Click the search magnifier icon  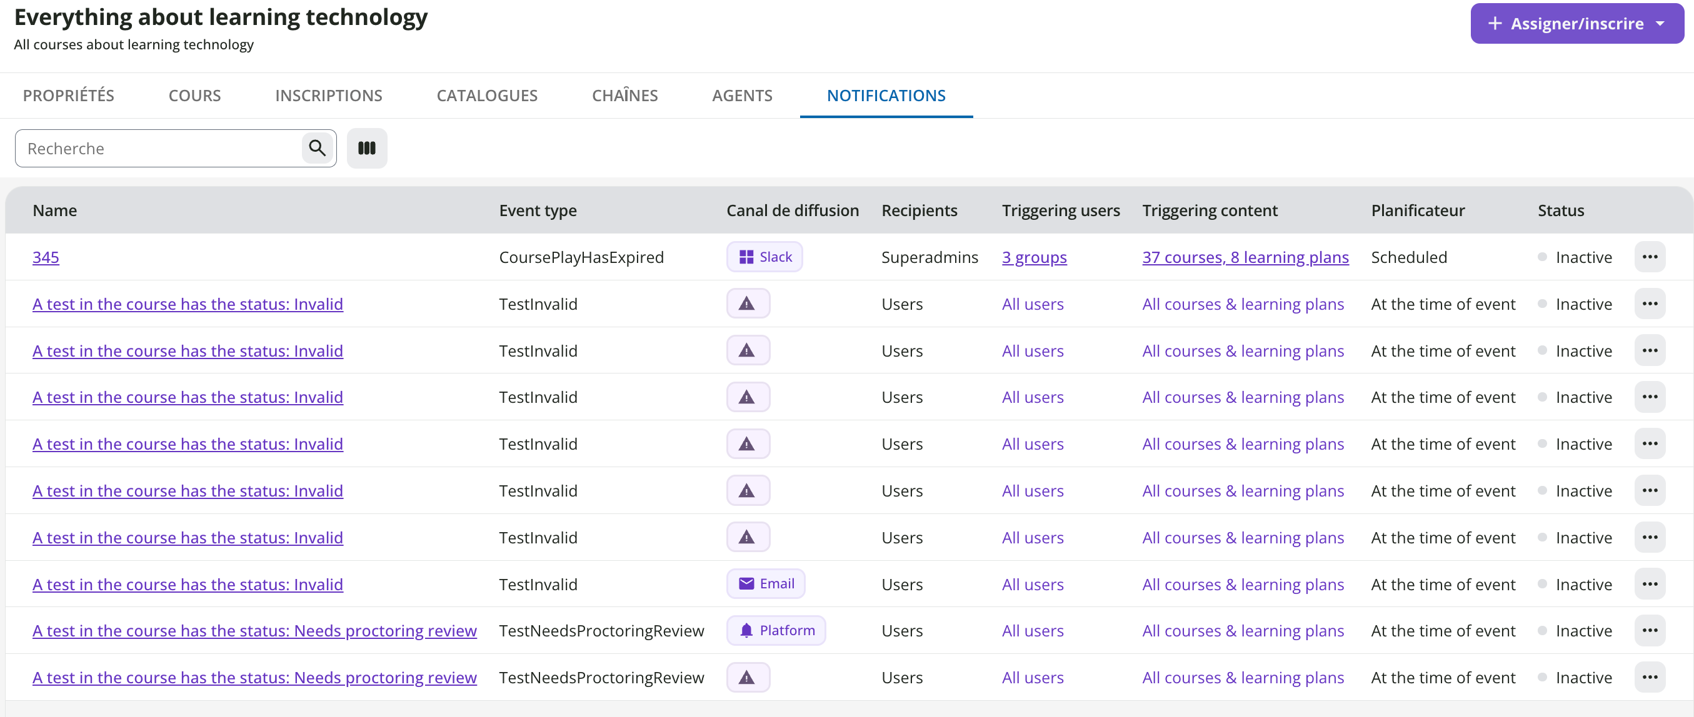317,148
